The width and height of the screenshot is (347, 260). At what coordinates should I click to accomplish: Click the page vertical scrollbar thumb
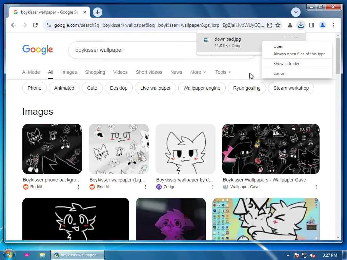[x=338, y=56]
